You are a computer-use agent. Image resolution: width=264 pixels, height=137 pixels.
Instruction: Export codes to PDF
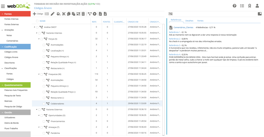click(x=100, y=14)
